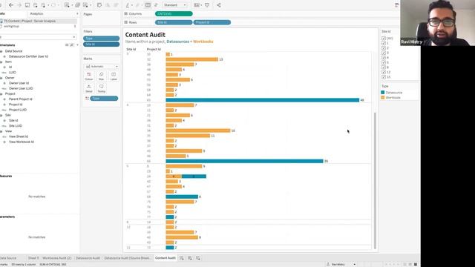The image size is (475, 267).
Task: Switch to the Datasource Audit tab
Action: pos(88,258)
